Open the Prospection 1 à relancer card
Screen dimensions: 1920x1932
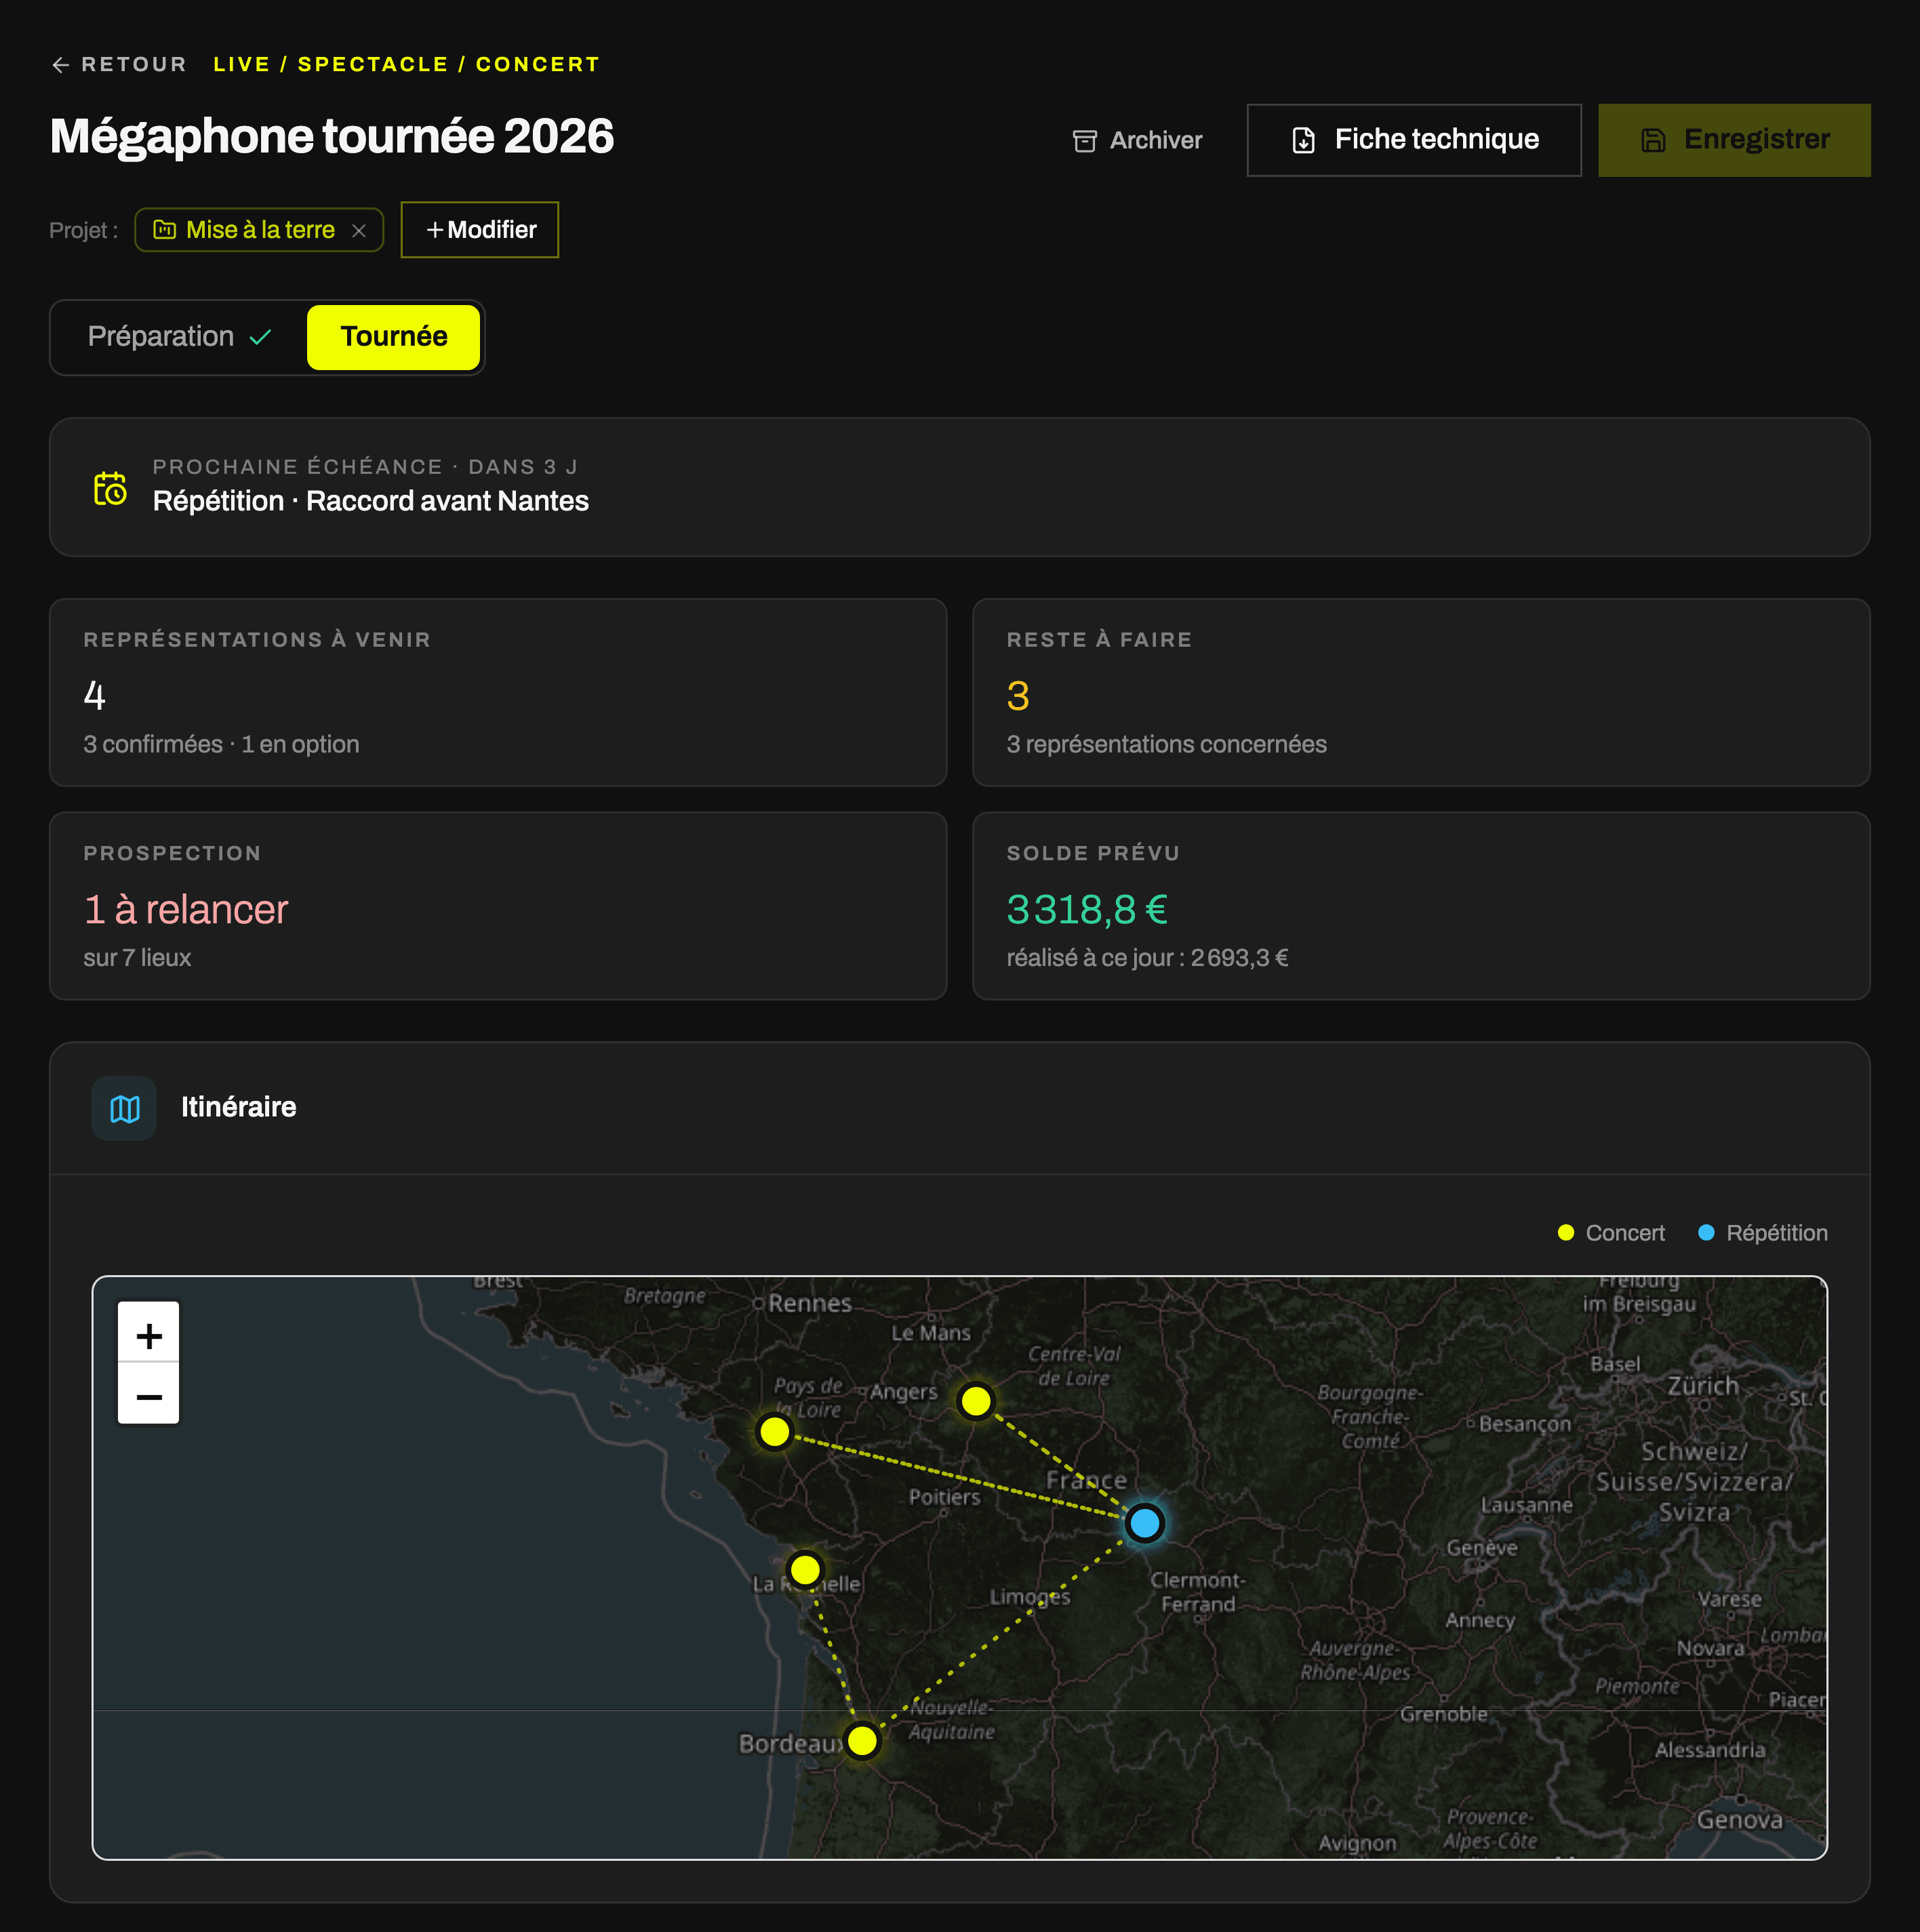498,906
